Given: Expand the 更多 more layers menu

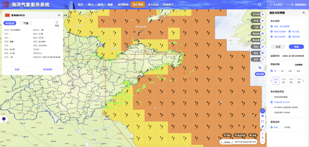Looking at the screenshot, I should (262, 59).
